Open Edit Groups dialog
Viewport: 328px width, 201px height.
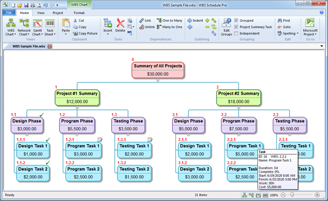coord(227,27)
